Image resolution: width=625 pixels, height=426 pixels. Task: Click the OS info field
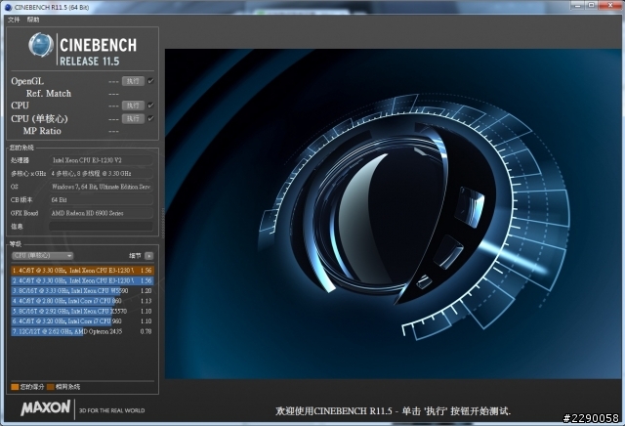102,187
